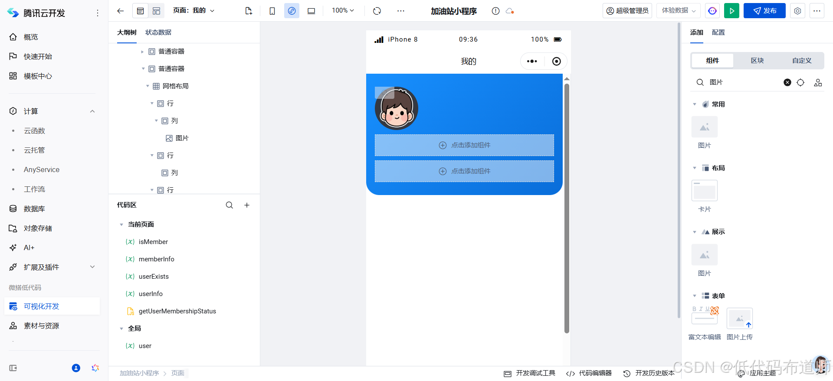Screen dimensions: 833x381
Task: Open 数据库 in the sidebar
Action: [34, 209]
